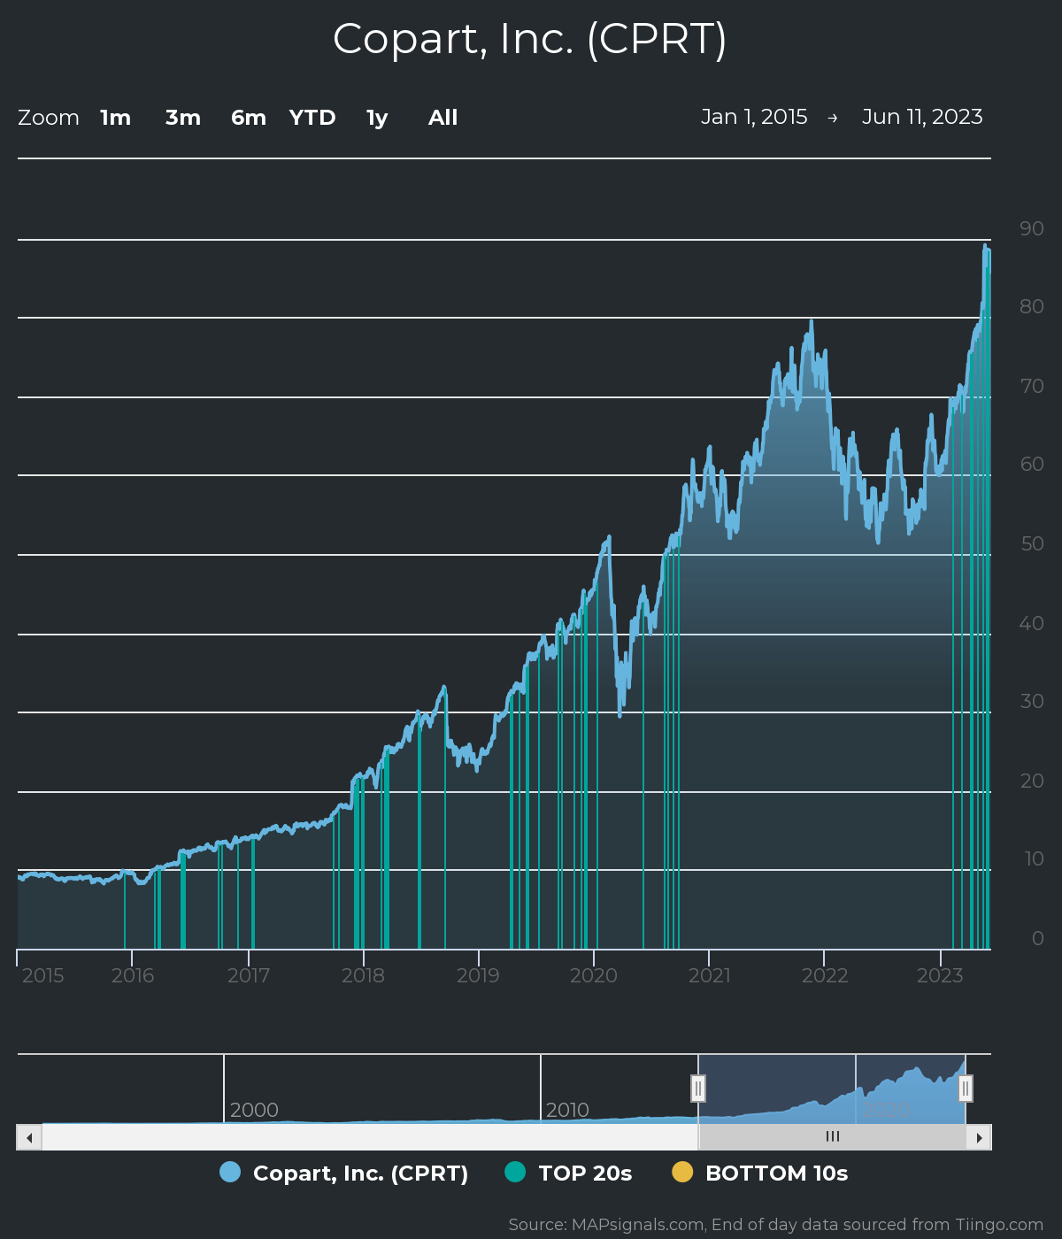Click the left navigator range handle

coord(698,1089)
